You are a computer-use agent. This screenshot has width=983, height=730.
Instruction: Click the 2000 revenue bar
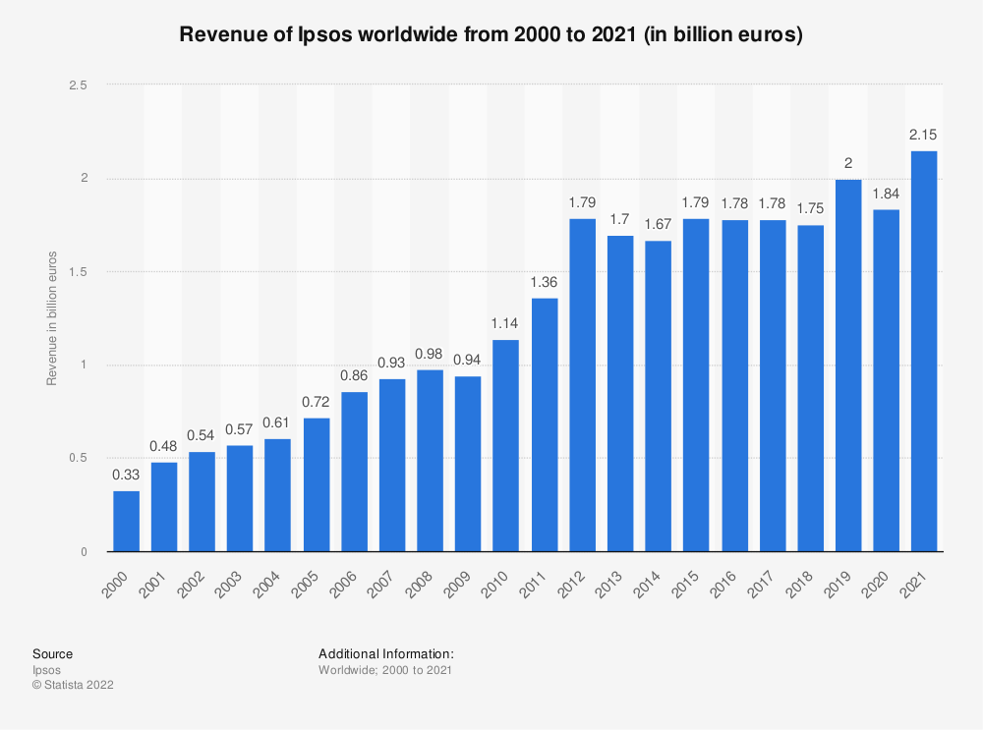pos(126,521)
